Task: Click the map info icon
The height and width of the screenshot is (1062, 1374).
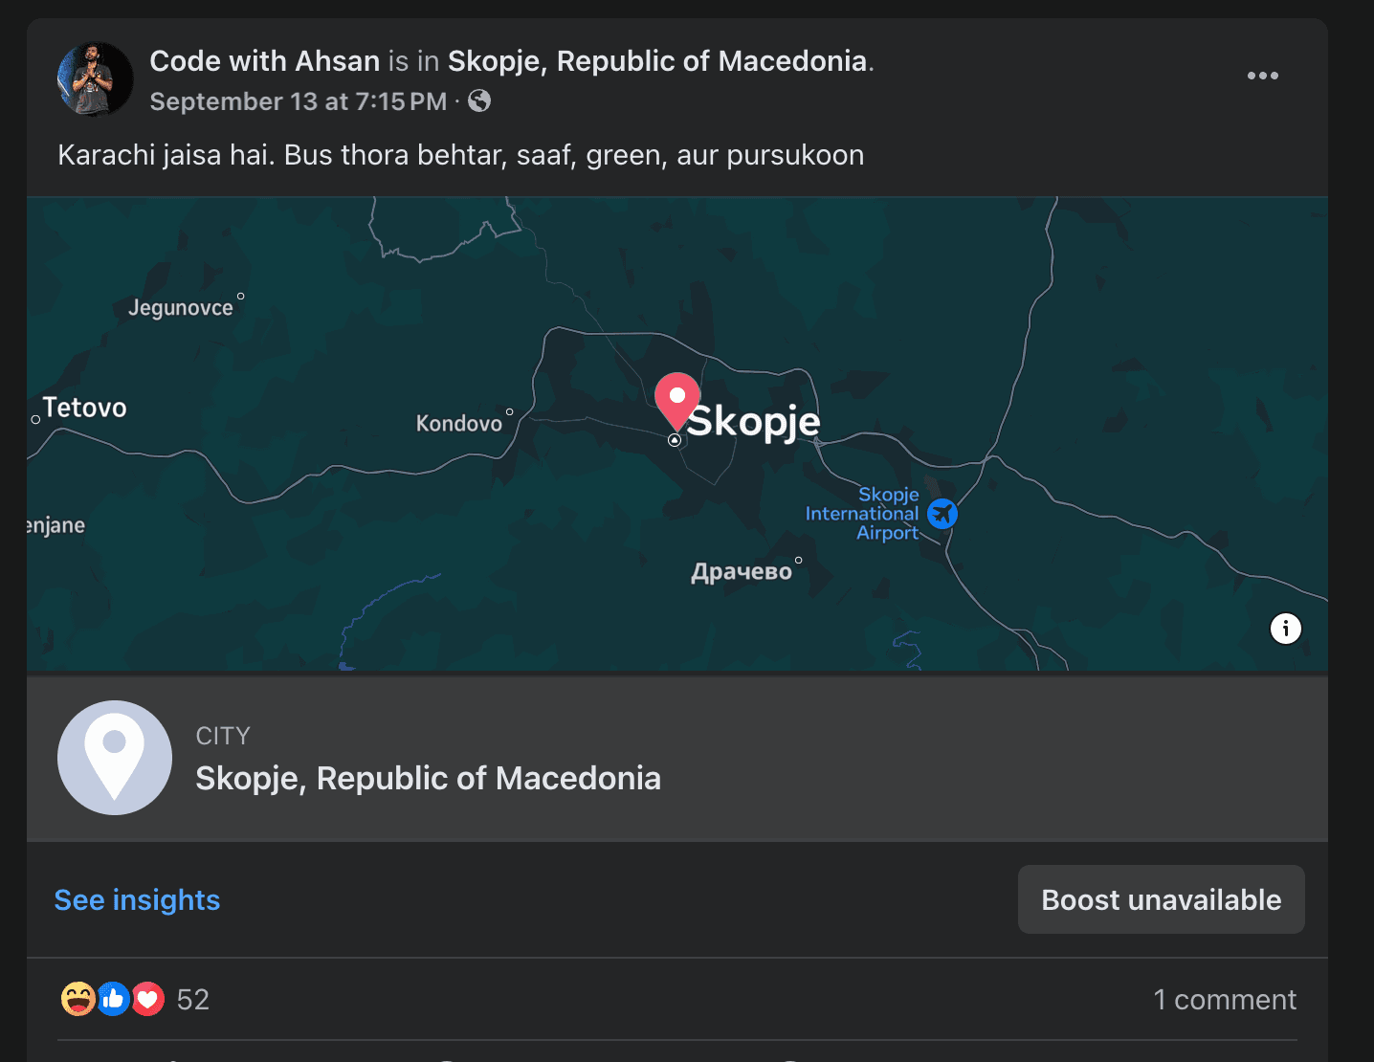Action: 1285,629
